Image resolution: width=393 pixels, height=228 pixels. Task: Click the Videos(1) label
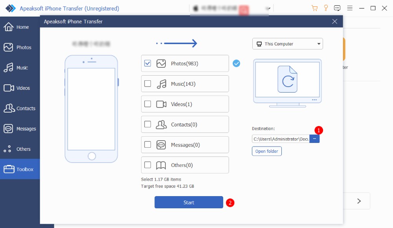click(x=182, y=104)
